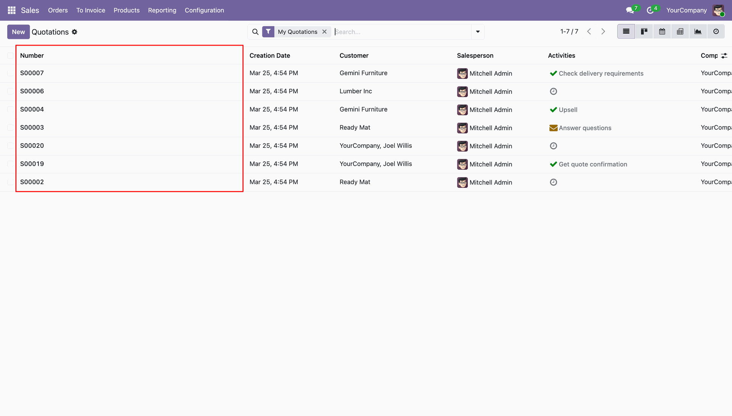Switch to Activity view
The width and height of the screenshot is (732, 416).
(716, 32)
